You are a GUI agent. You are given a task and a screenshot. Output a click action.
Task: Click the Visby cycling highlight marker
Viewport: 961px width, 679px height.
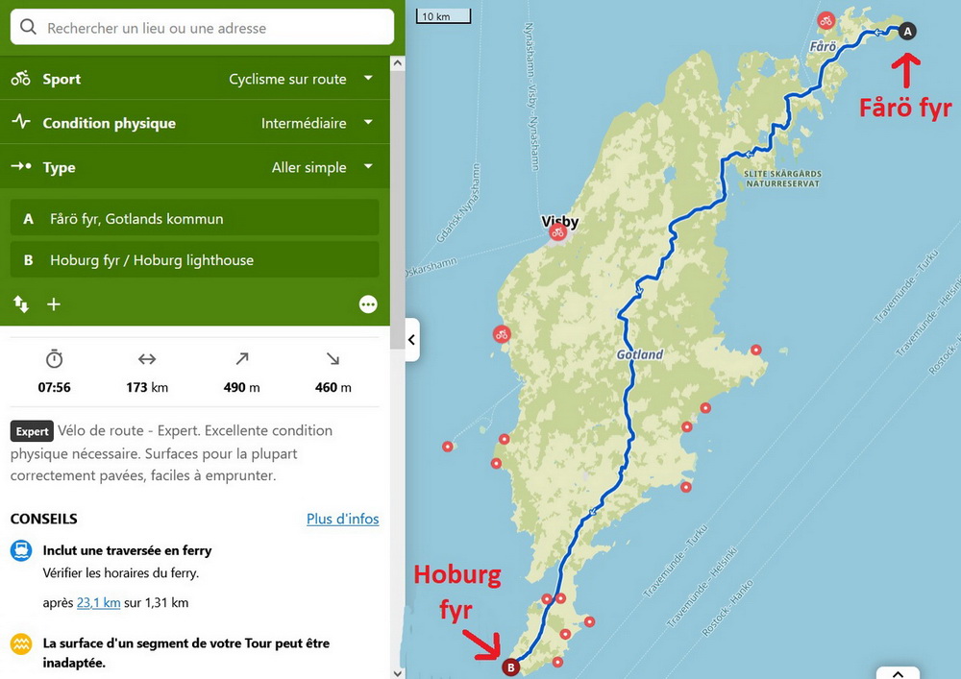557,233
